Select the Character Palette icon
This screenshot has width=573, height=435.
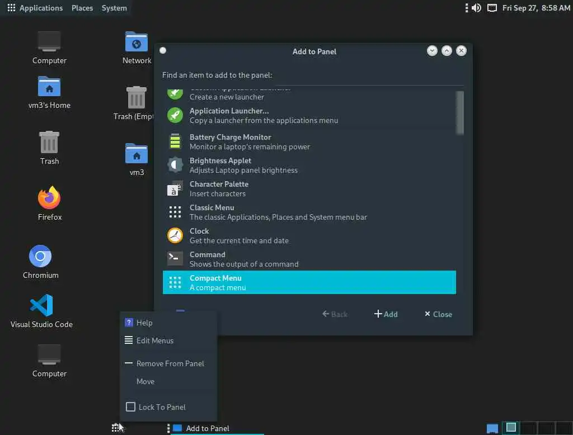click(175, 188)
